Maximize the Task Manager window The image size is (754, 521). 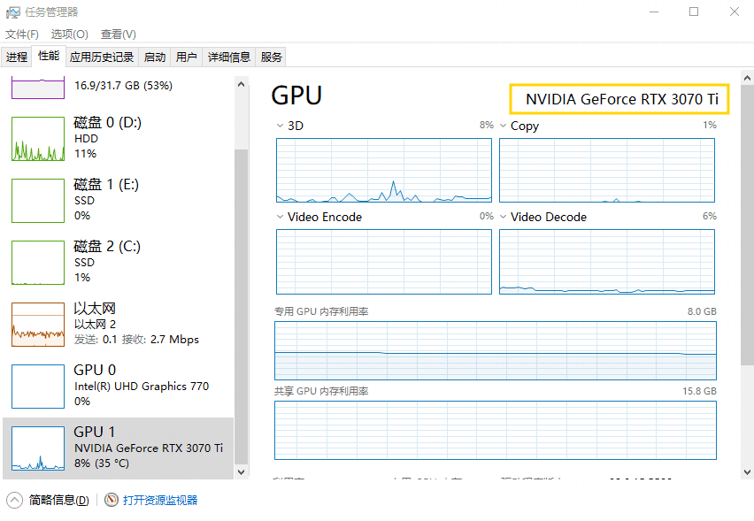[x=694, y=11]
